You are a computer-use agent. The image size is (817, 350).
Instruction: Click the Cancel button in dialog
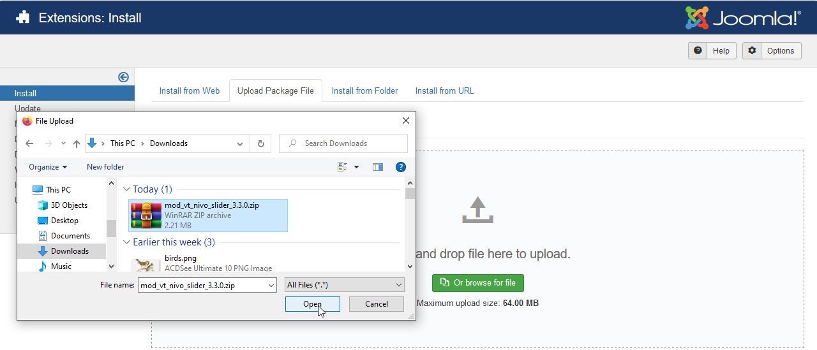coord(376,304)
